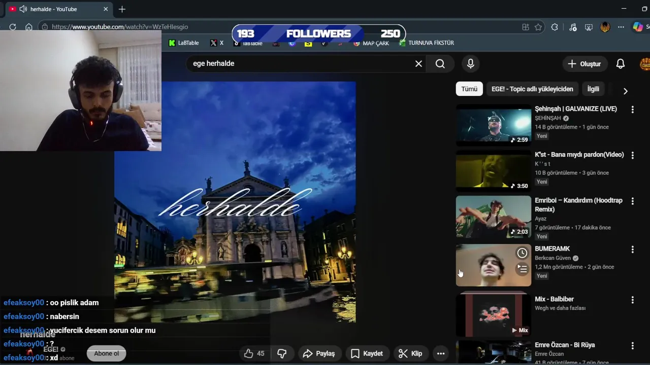Screen dimensions: 650x365
Task: Open YouTube notifications bell
Action: (x=621, y=64)
